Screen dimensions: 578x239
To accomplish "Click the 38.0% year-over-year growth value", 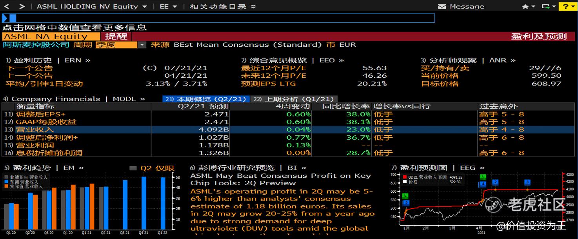I will pos(358,114).
